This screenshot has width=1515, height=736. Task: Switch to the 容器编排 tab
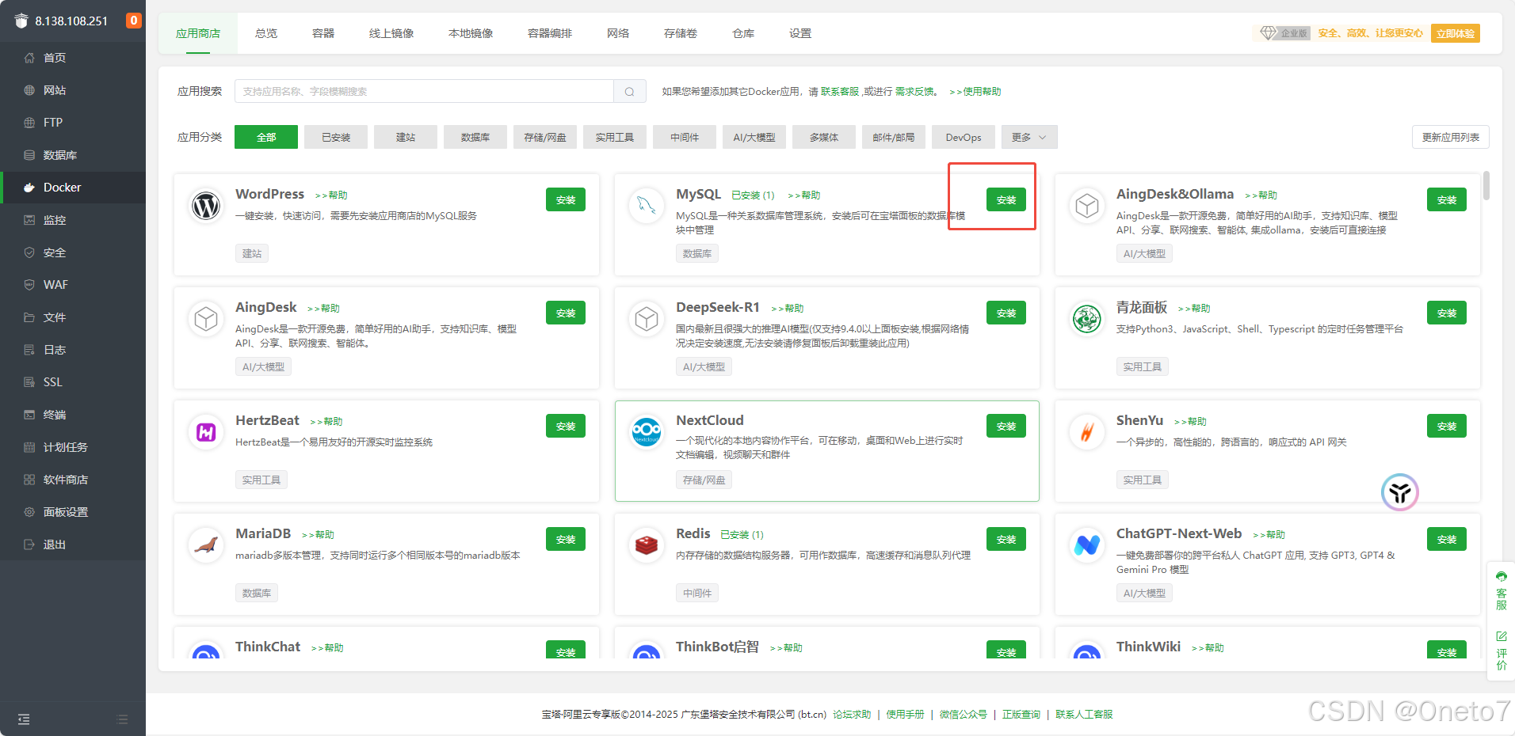coord(550,33)
